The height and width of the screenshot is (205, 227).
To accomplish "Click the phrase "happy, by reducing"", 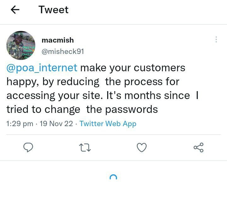I will (x=53, y=82).
